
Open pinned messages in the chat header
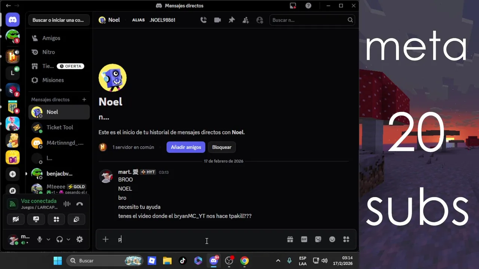(x=232, y=20)
